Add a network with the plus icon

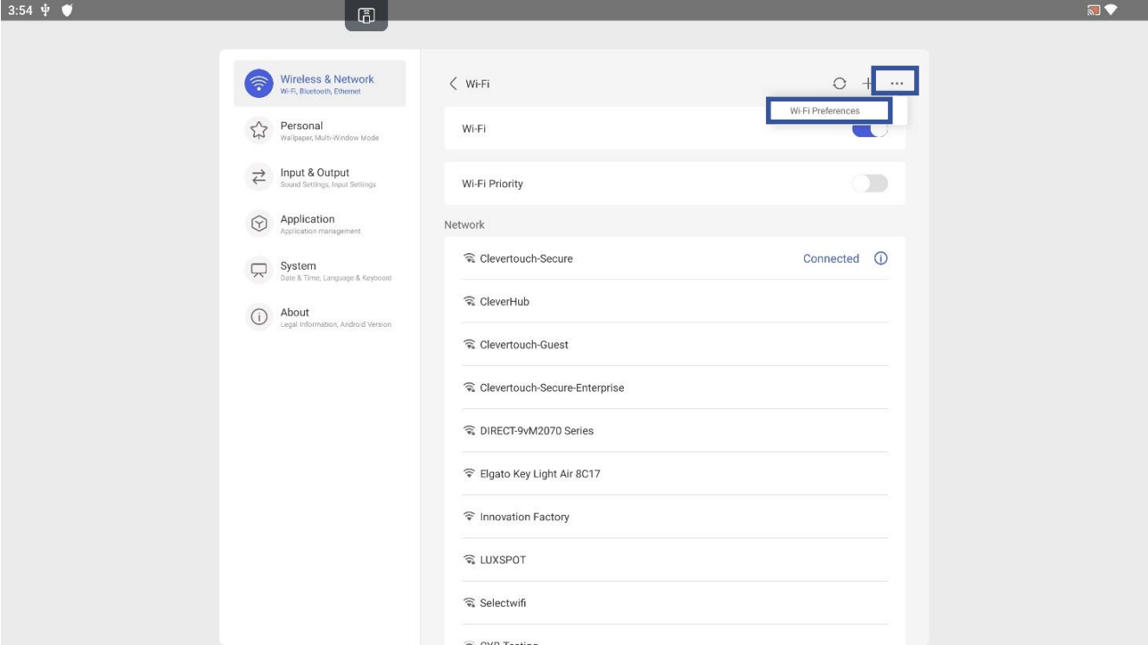(867, 83)
